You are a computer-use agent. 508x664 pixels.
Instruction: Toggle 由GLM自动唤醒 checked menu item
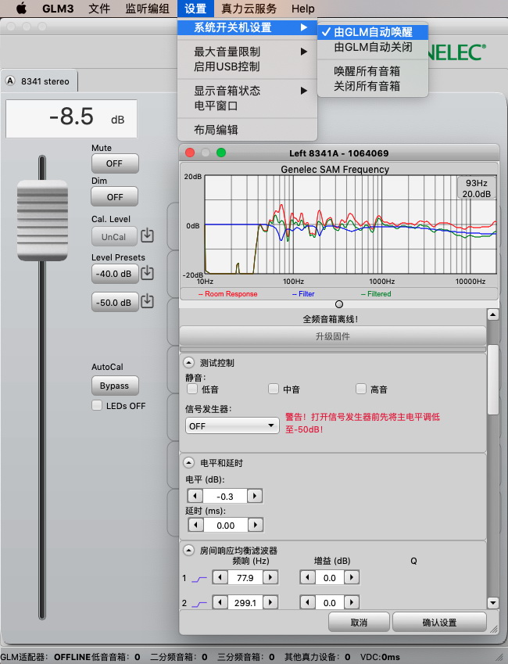tap(373, 32)
